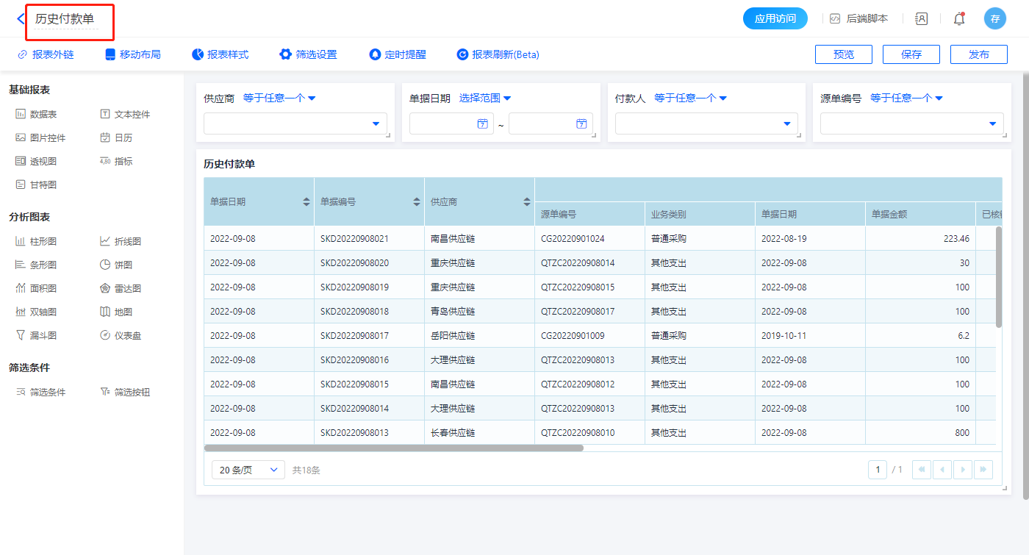
Task: Click the table's horizontal scrollbar
Action: tap(393, 448)
